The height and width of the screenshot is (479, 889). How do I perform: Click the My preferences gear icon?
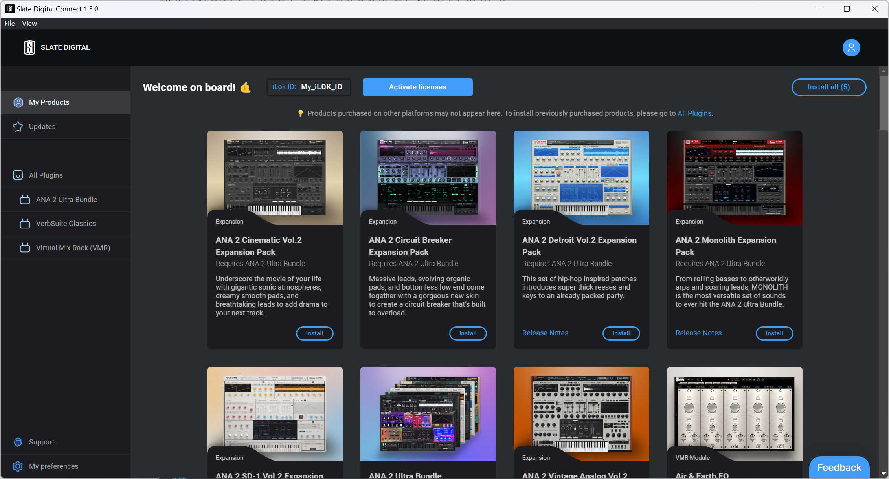coord(18,466)
